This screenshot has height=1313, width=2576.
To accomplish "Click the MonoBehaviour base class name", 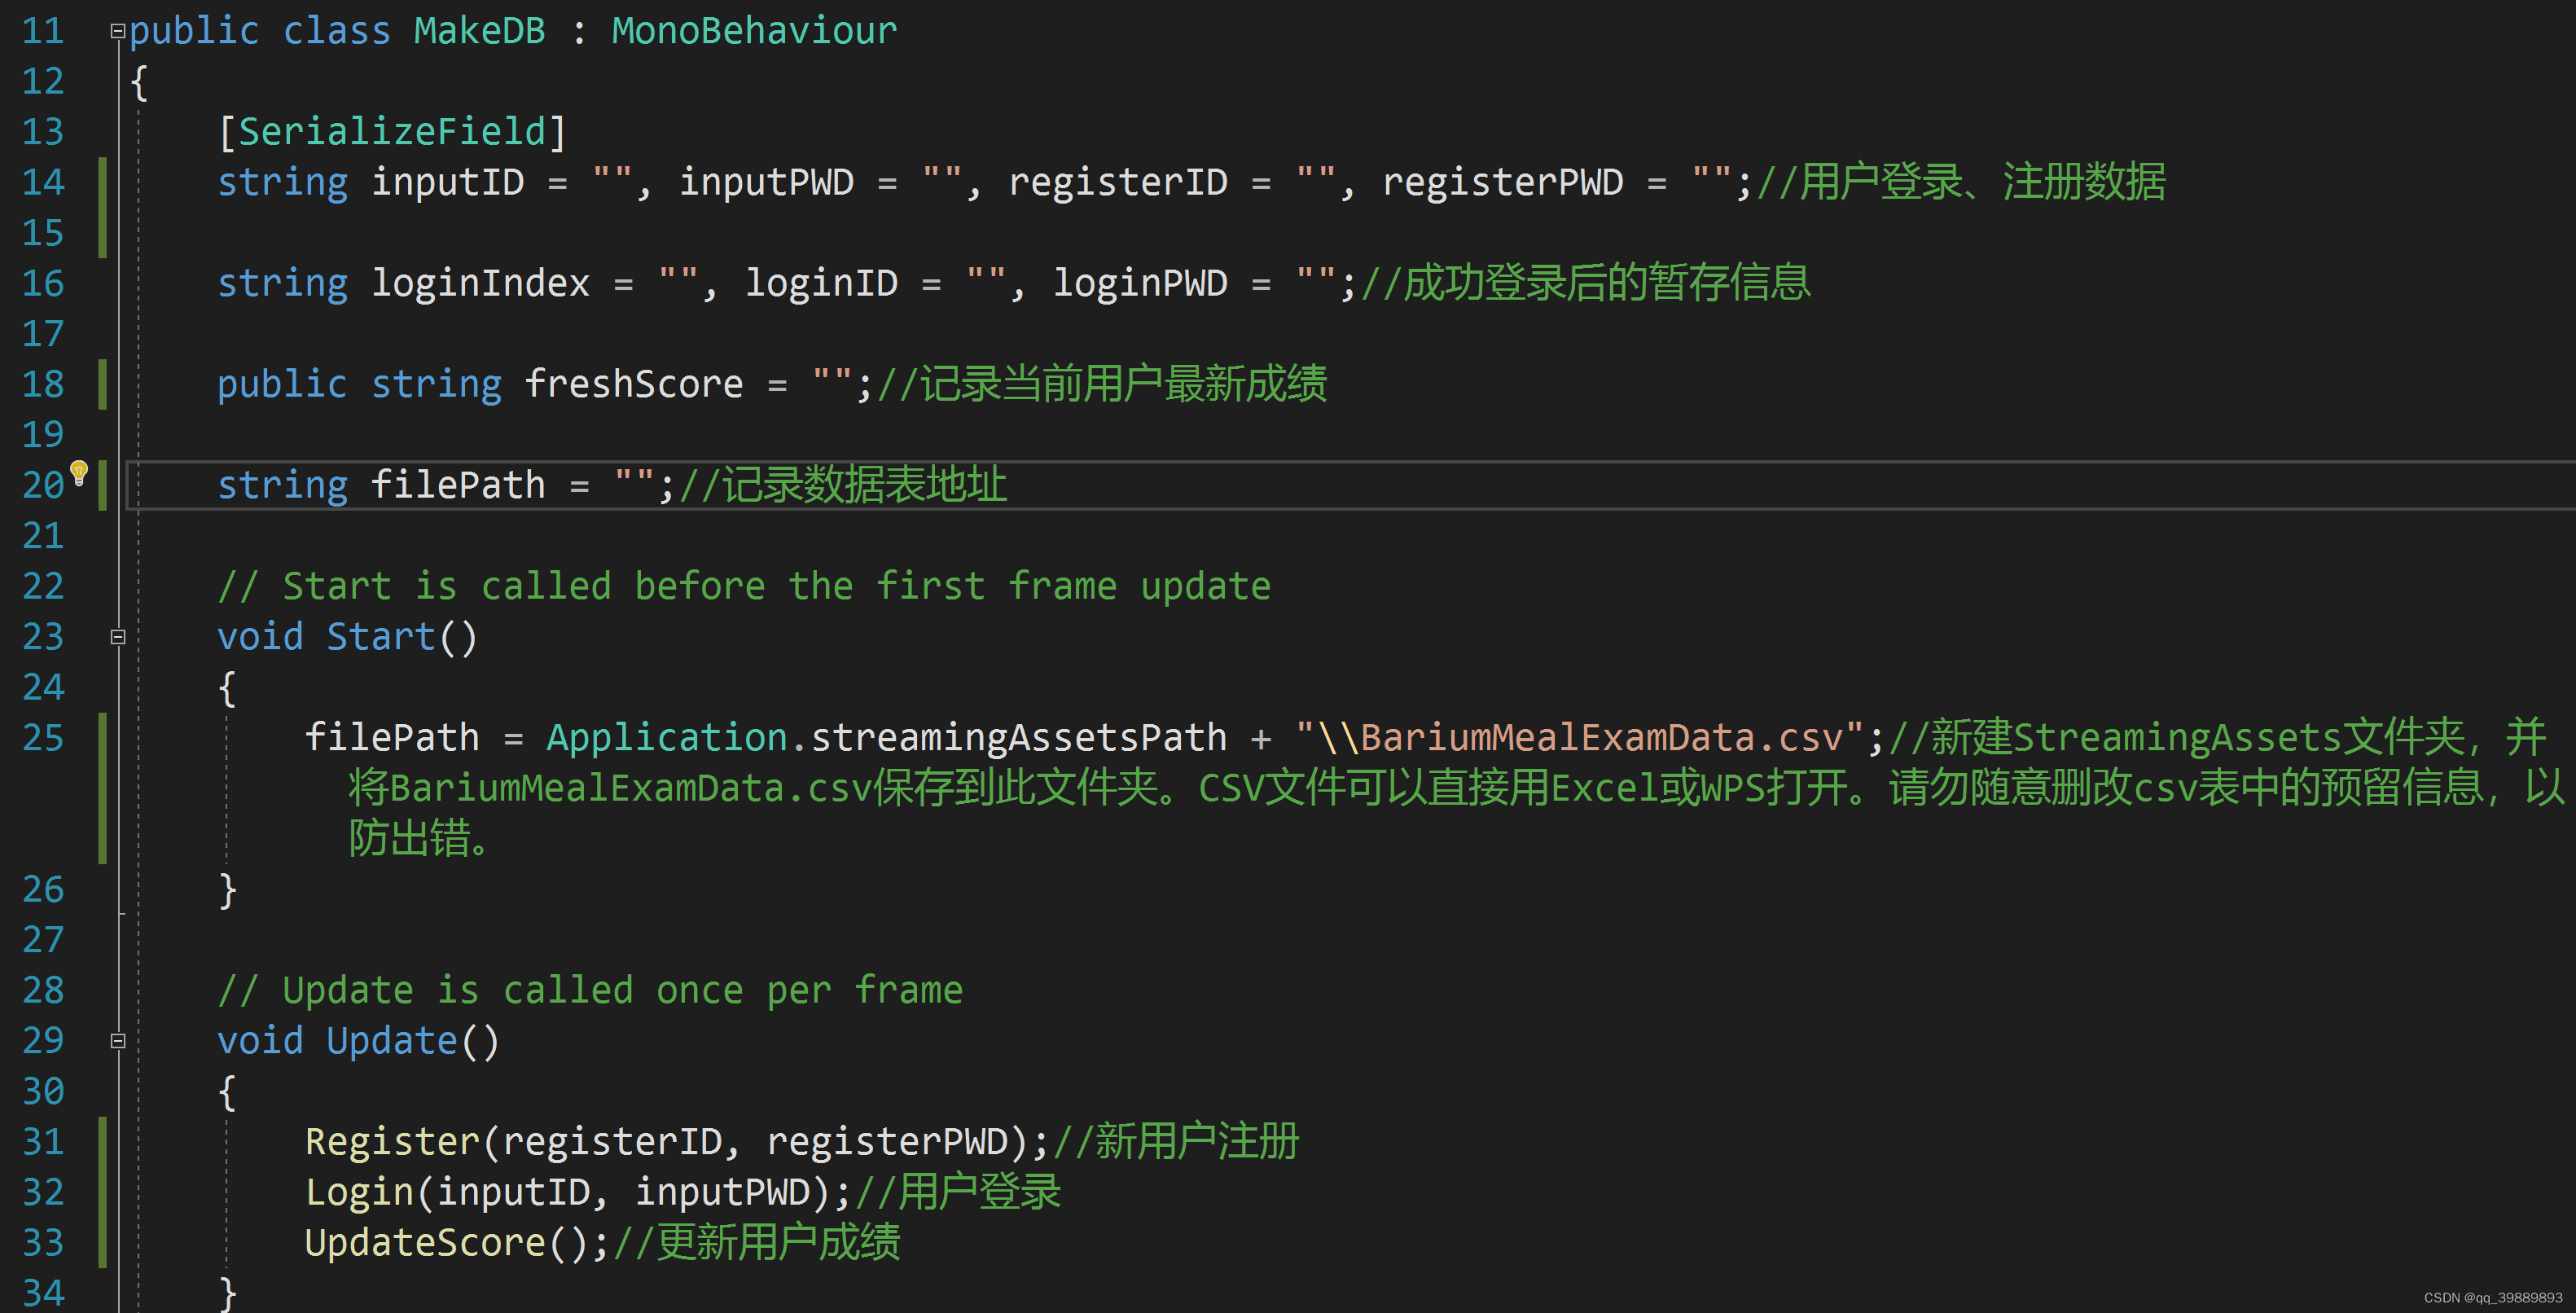I will [755, 31].
